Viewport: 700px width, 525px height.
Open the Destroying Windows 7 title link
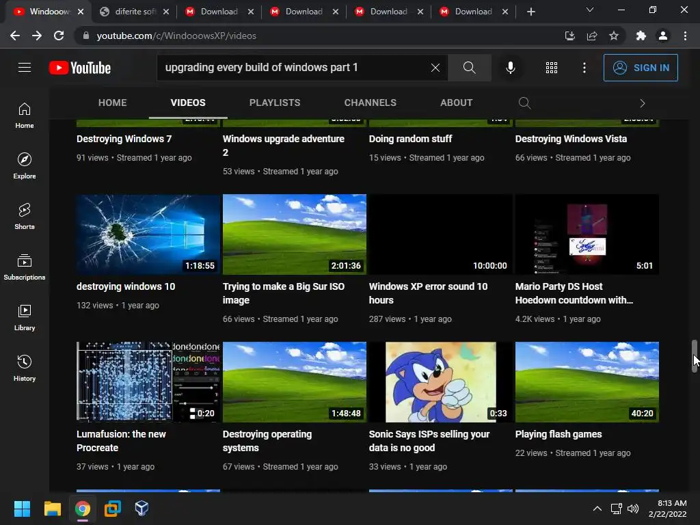tap(124, 139)
